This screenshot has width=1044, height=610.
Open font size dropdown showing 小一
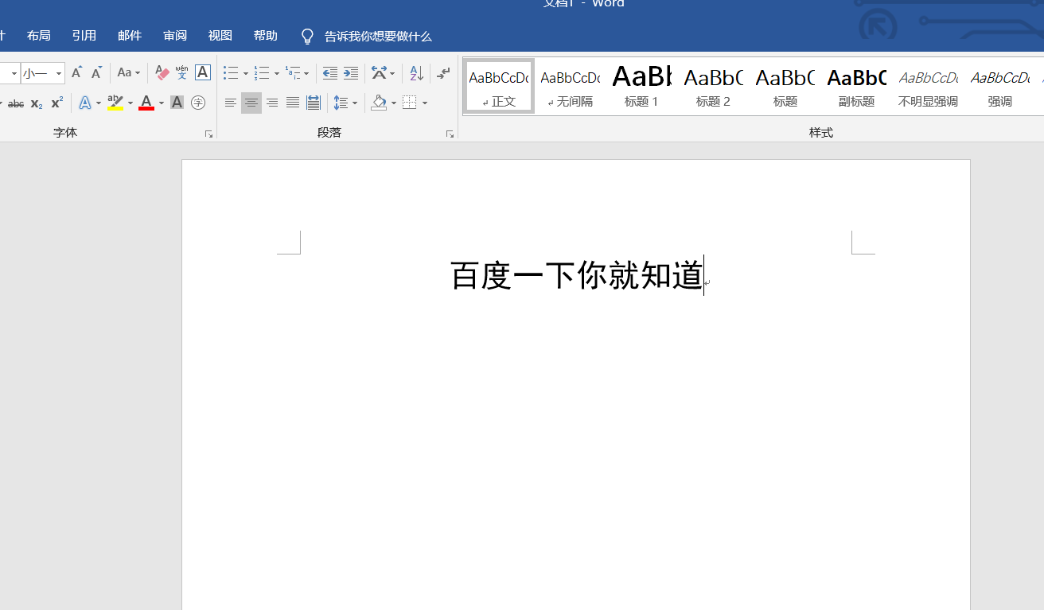[x=59, y=73]
